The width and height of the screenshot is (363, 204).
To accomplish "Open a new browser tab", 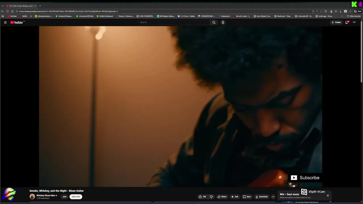I will [x=40, y=6].
